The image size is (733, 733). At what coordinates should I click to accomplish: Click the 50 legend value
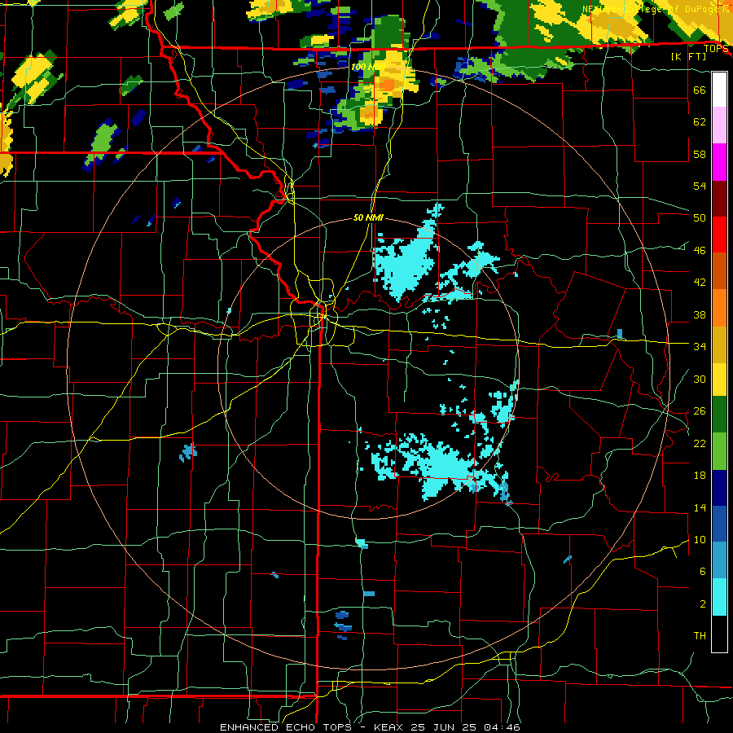tap(700, 217)
